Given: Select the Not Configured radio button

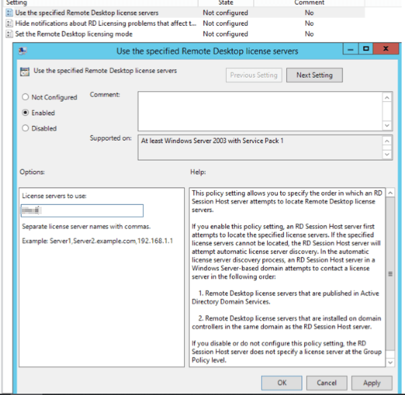Looking at the screenshot, I should (25, 97).
